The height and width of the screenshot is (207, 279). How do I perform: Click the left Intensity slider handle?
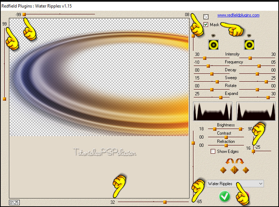(205, 58)
